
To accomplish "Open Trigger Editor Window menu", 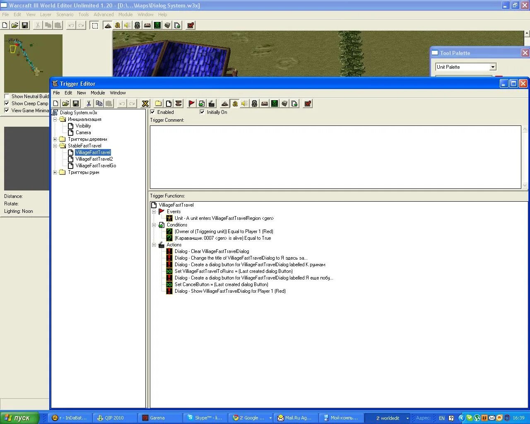I will (118, 93).
